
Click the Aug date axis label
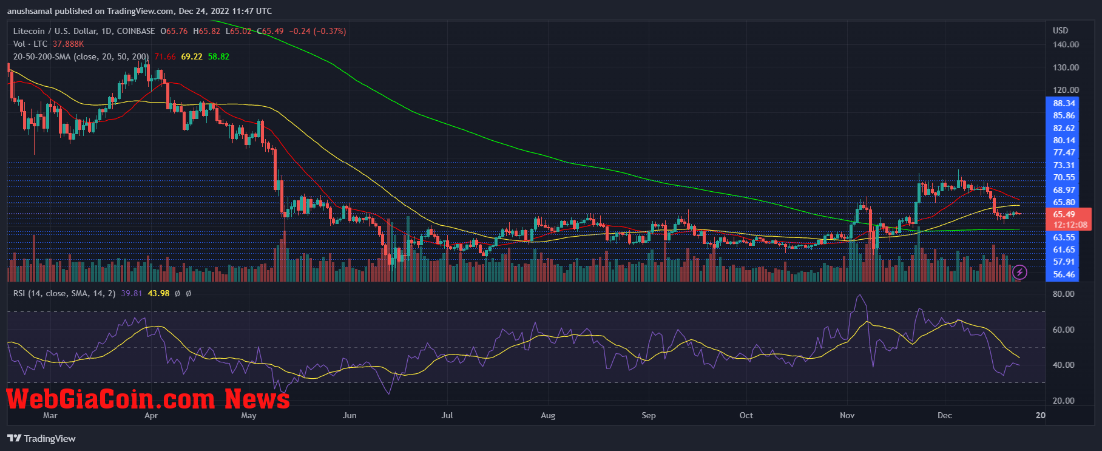pos(548,415)
